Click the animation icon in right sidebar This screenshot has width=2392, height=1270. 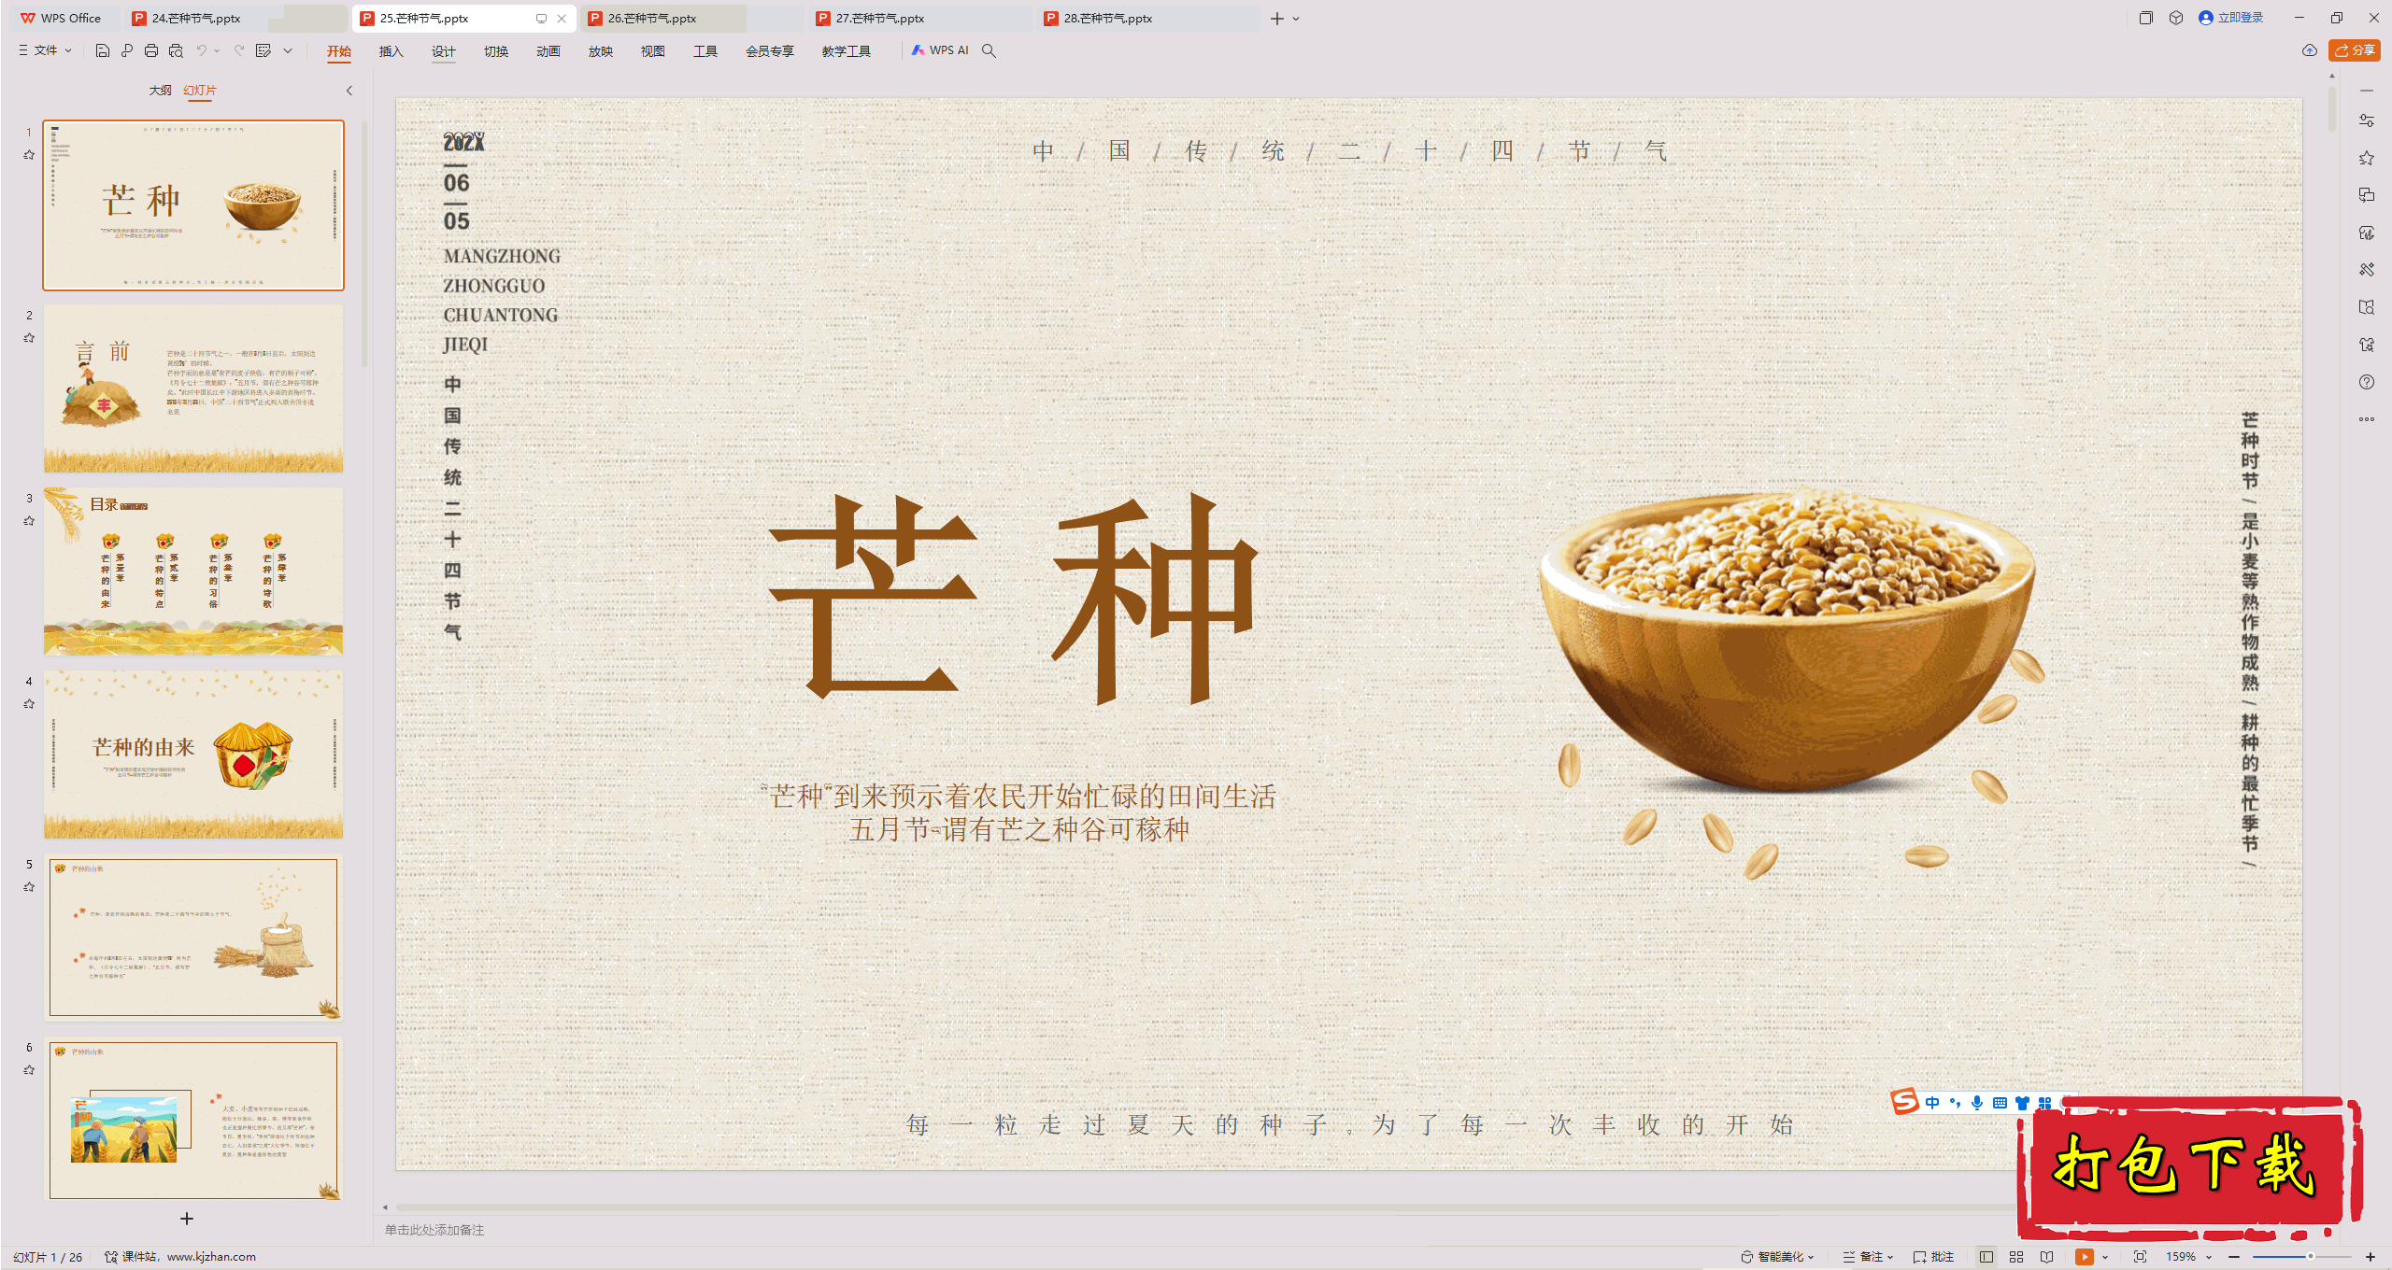pyautogui.click(x=2367, y=233)
